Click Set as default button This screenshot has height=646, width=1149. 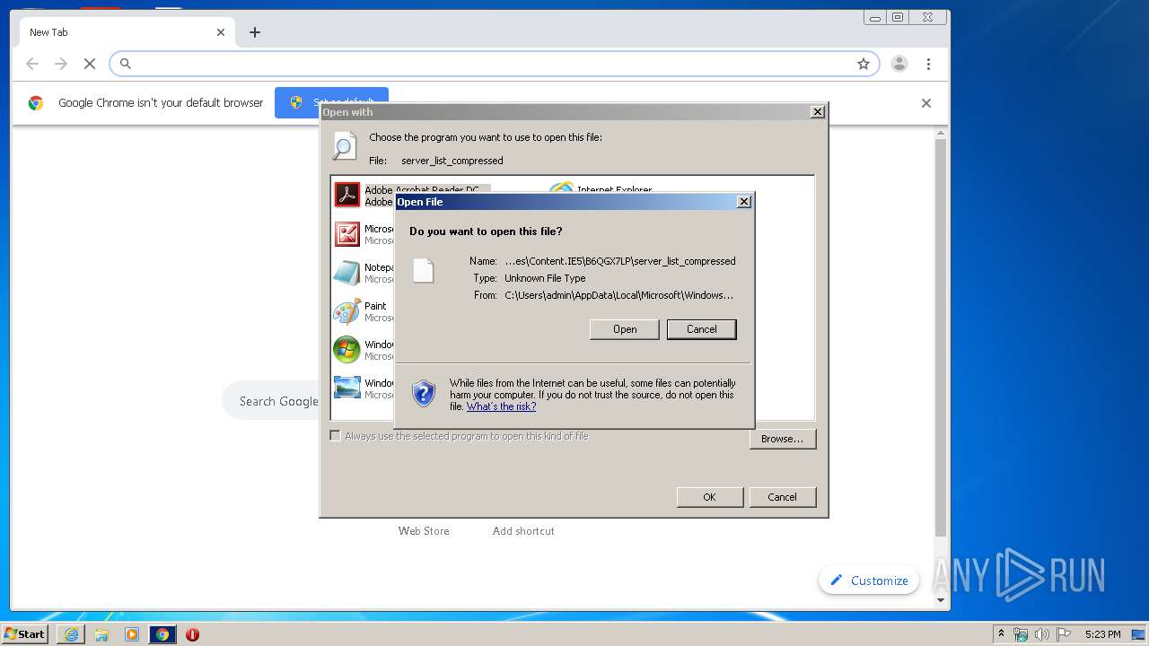[x=331, y=102]
